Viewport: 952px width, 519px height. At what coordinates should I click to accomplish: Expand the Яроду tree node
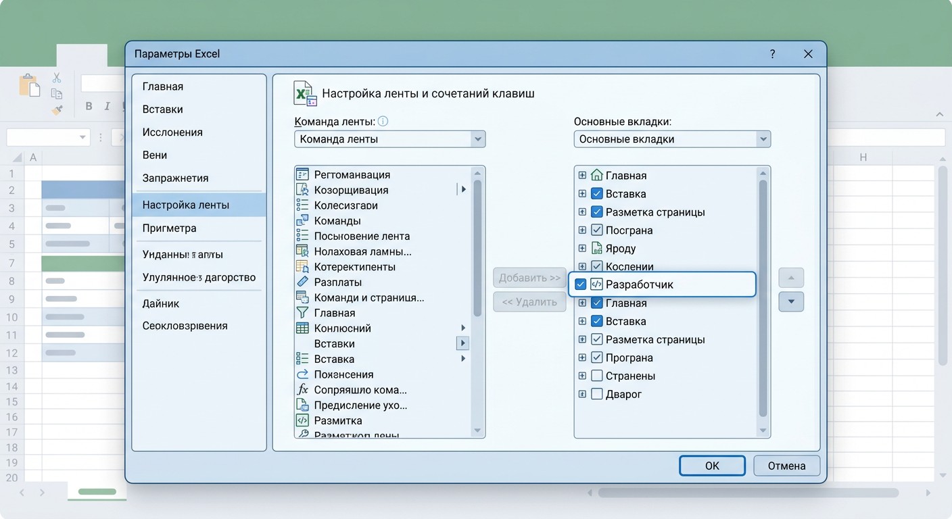click(x=582, y=248)
